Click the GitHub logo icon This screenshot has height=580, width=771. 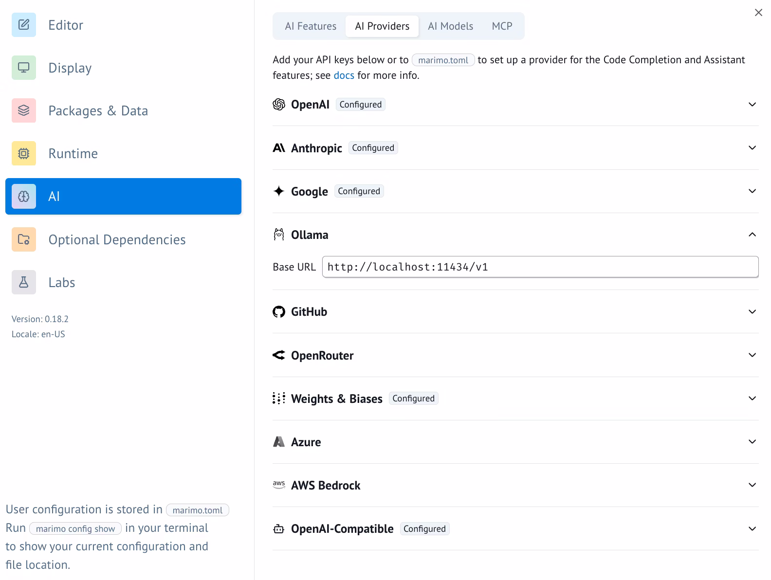(279, 312)
